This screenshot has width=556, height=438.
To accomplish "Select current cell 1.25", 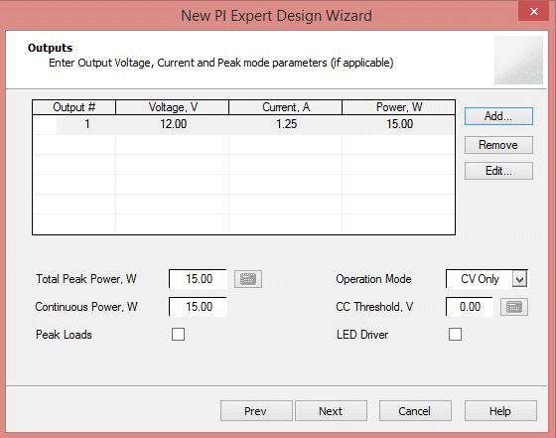I will click(x=286, y=124).
